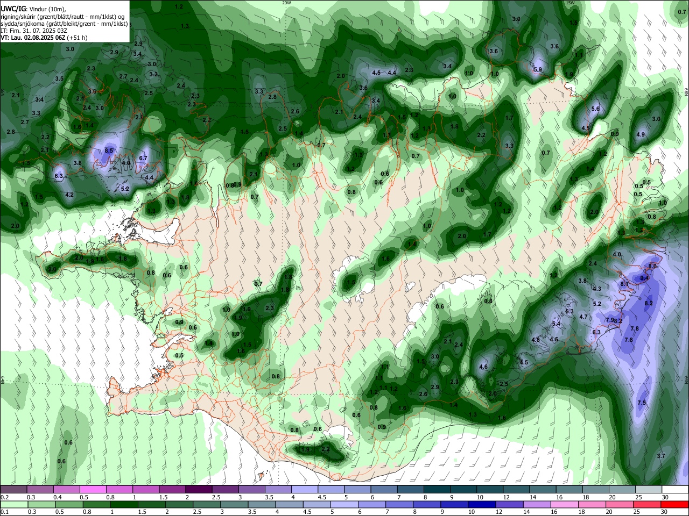Select the 8.0 value on the east coast
Image resolution: width=689 pixels, height=516 pixels.
pos(653,267)
